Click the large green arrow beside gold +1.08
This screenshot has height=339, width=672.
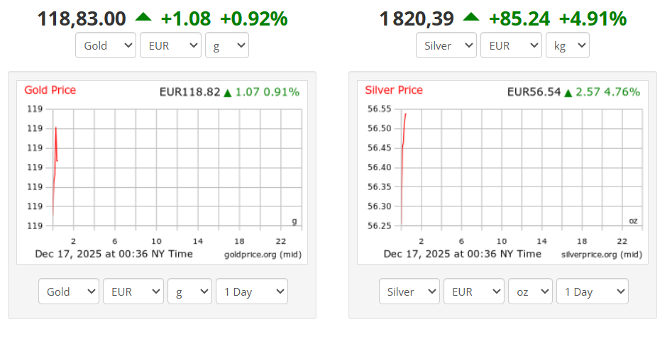pyautogui.click(x=143, y=17)
